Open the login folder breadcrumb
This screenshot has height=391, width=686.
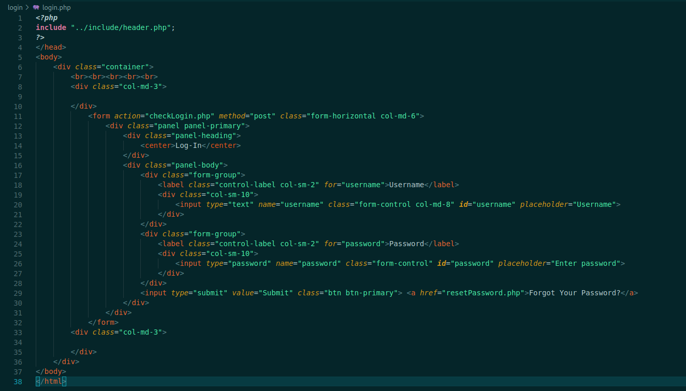click(15, 8)
